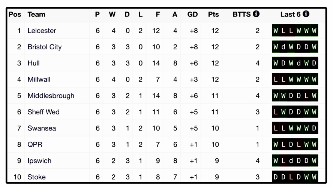Screen dimensions: 333x187
Task: Sort by the BTTS column header text
Action: (x=241, y=14)
